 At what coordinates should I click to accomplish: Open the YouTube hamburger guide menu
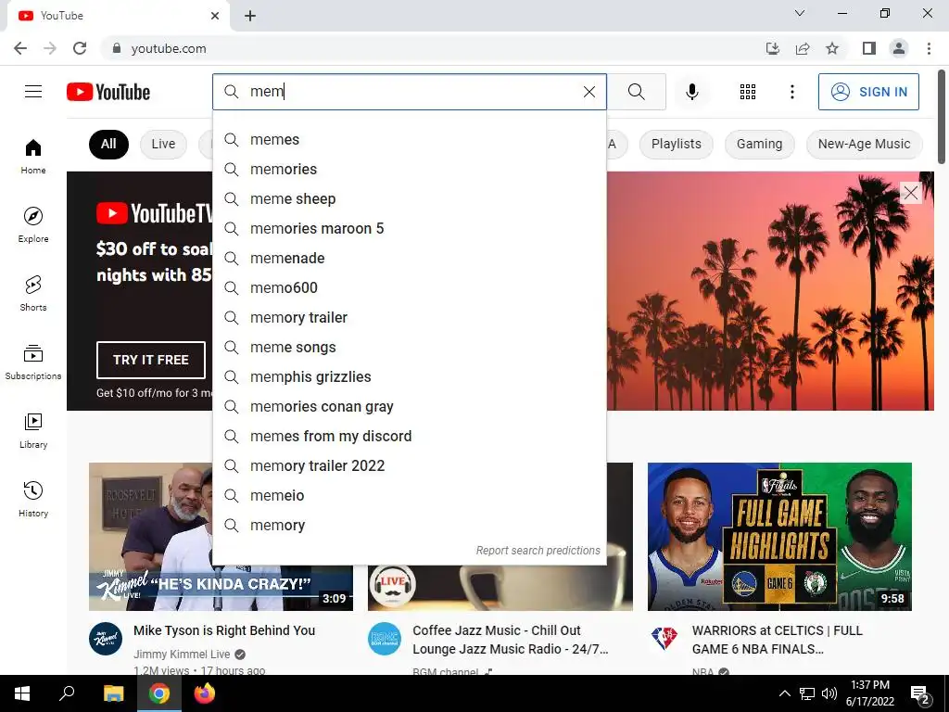click(33, 92)
